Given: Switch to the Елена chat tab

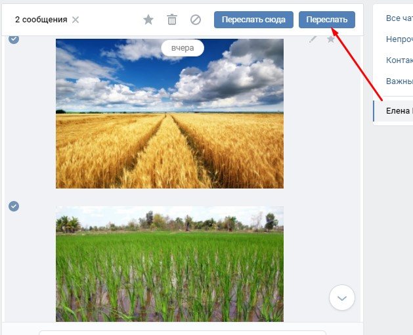Looking at the screenshot, I should [x=393, y=111].
